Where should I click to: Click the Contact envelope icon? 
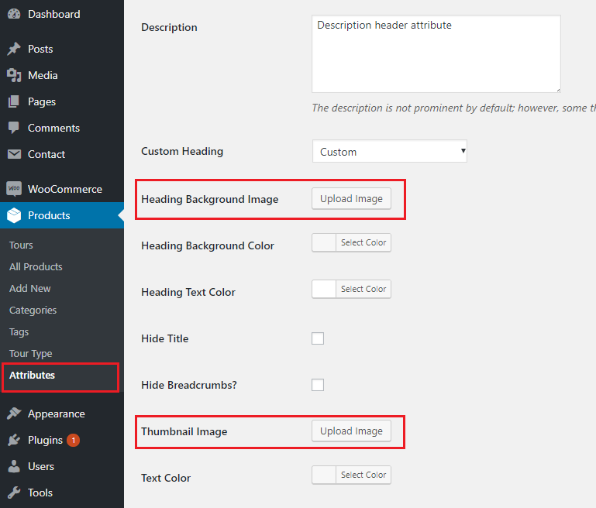(x=14, y=154)
